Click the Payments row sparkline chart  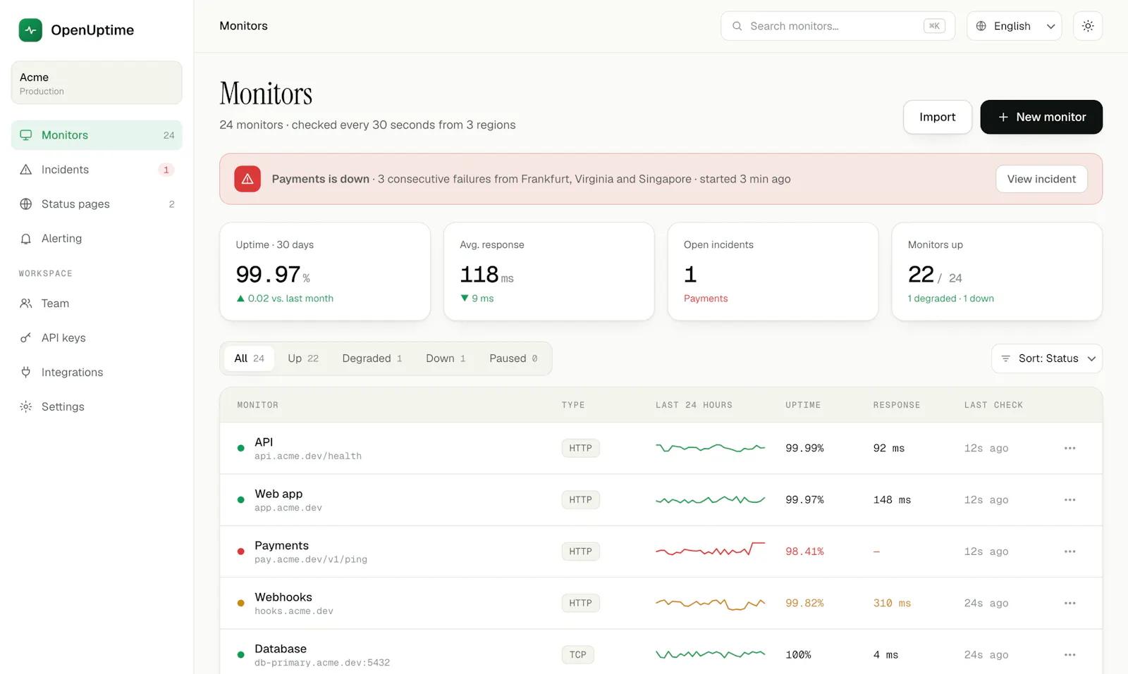coord(710,550)
